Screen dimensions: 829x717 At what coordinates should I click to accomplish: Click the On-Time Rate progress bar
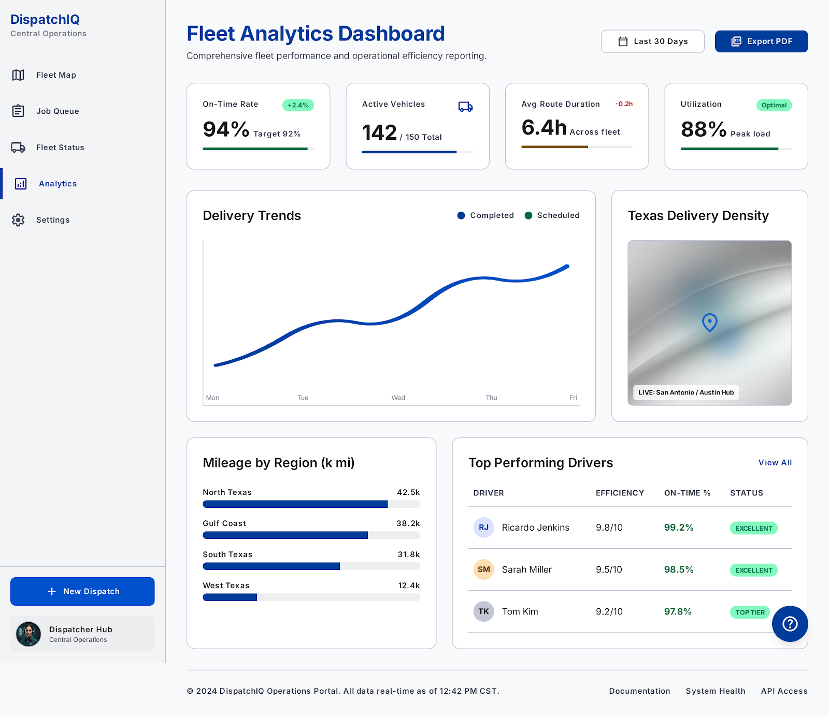[x=259, y=149]
